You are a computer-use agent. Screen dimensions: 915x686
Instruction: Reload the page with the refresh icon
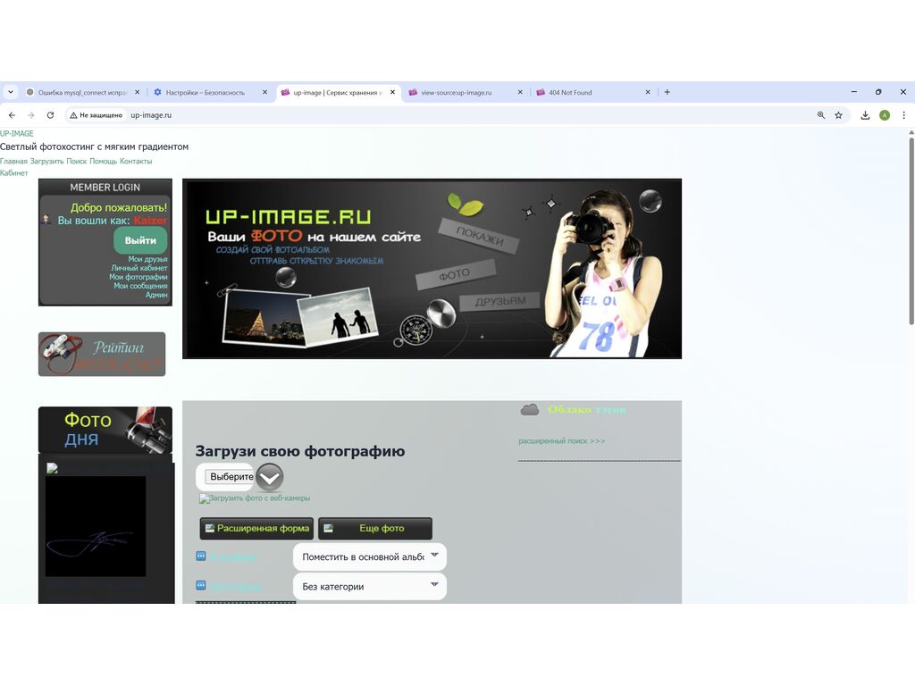point(50,115)
